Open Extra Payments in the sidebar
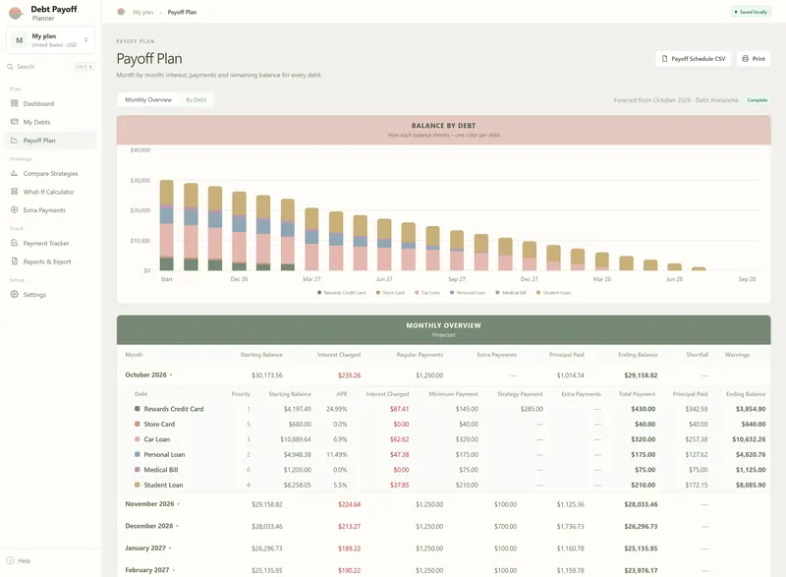This screenshot has width=786, height=577. click(x=50, y=210)
